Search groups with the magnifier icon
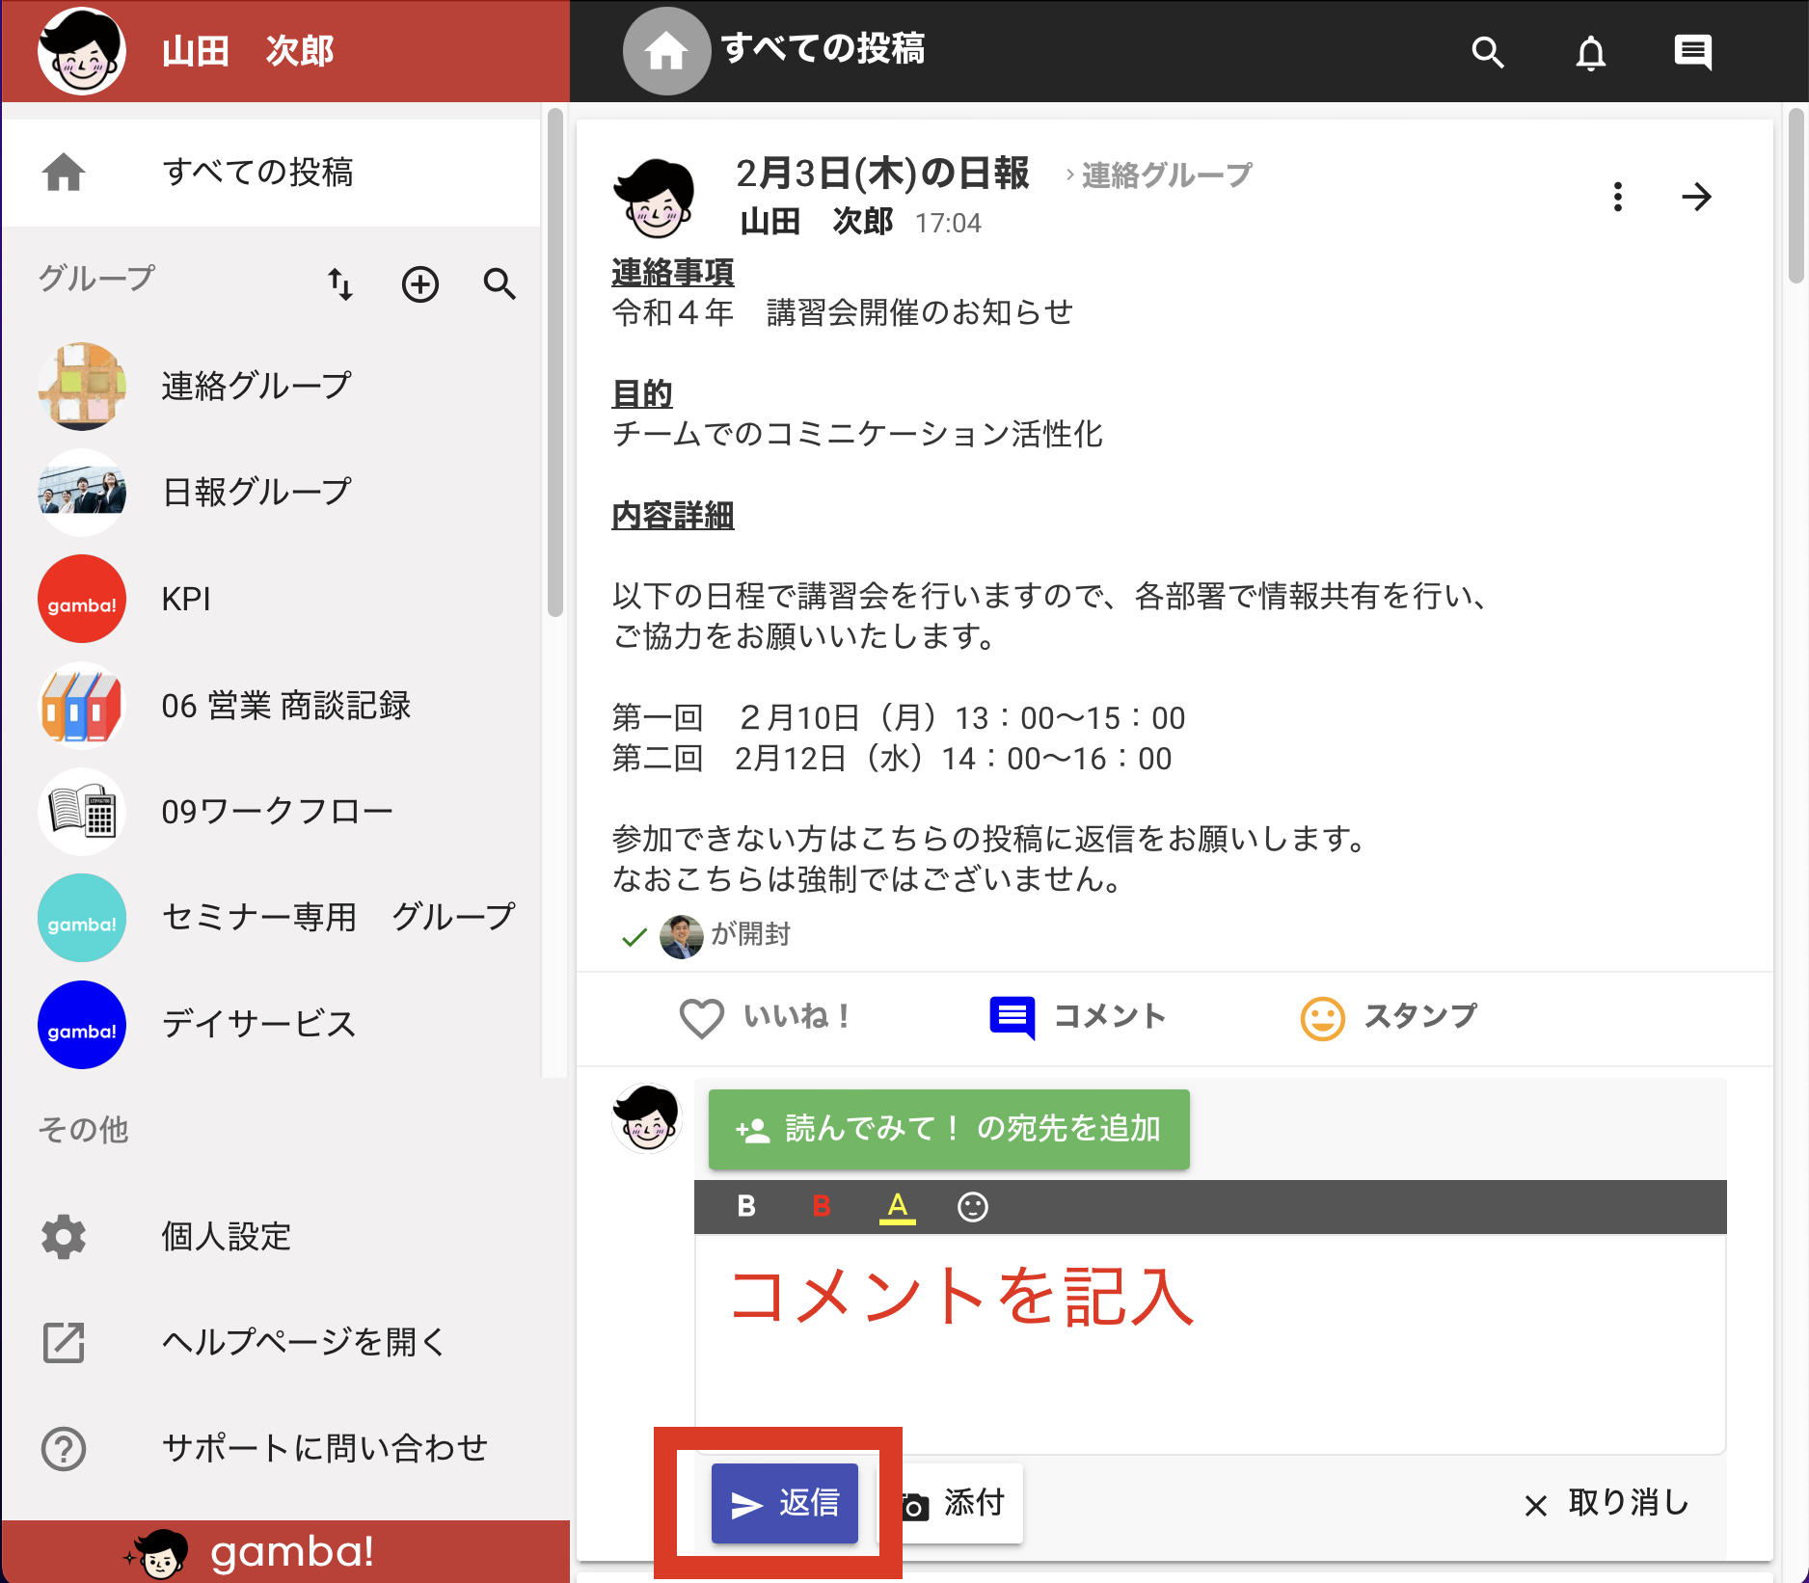 [x=499, y=284]
